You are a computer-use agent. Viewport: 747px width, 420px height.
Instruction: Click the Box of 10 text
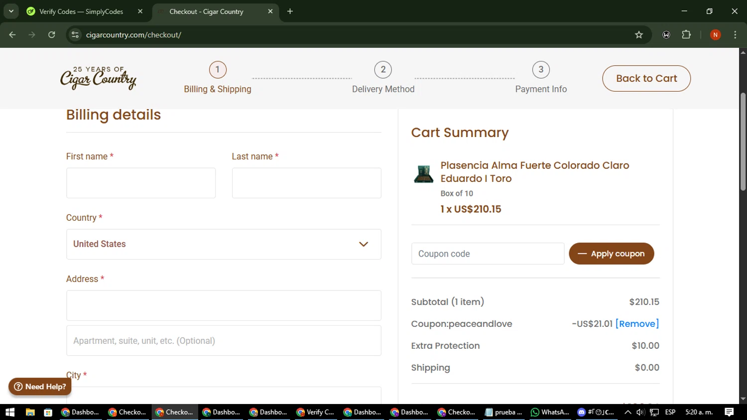(x=457, y=193)
